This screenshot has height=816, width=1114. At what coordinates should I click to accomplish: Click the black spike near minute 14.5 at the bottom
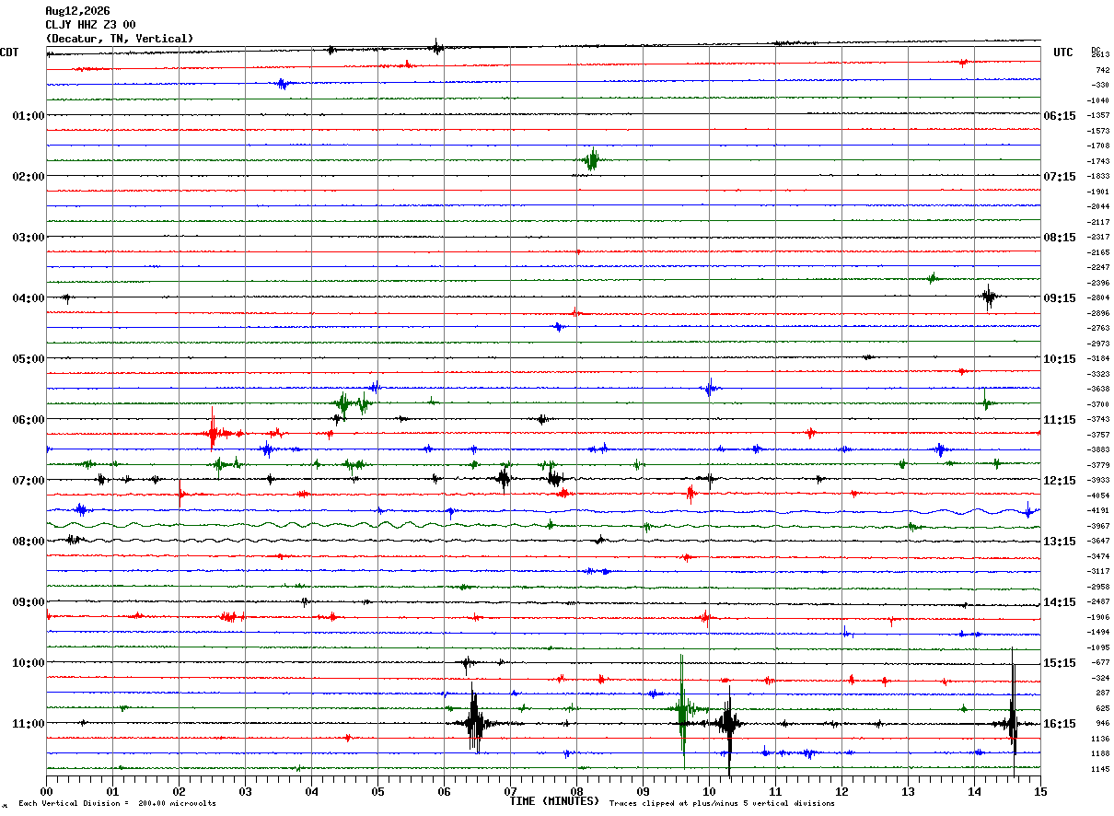click(x=1013, y=718)
